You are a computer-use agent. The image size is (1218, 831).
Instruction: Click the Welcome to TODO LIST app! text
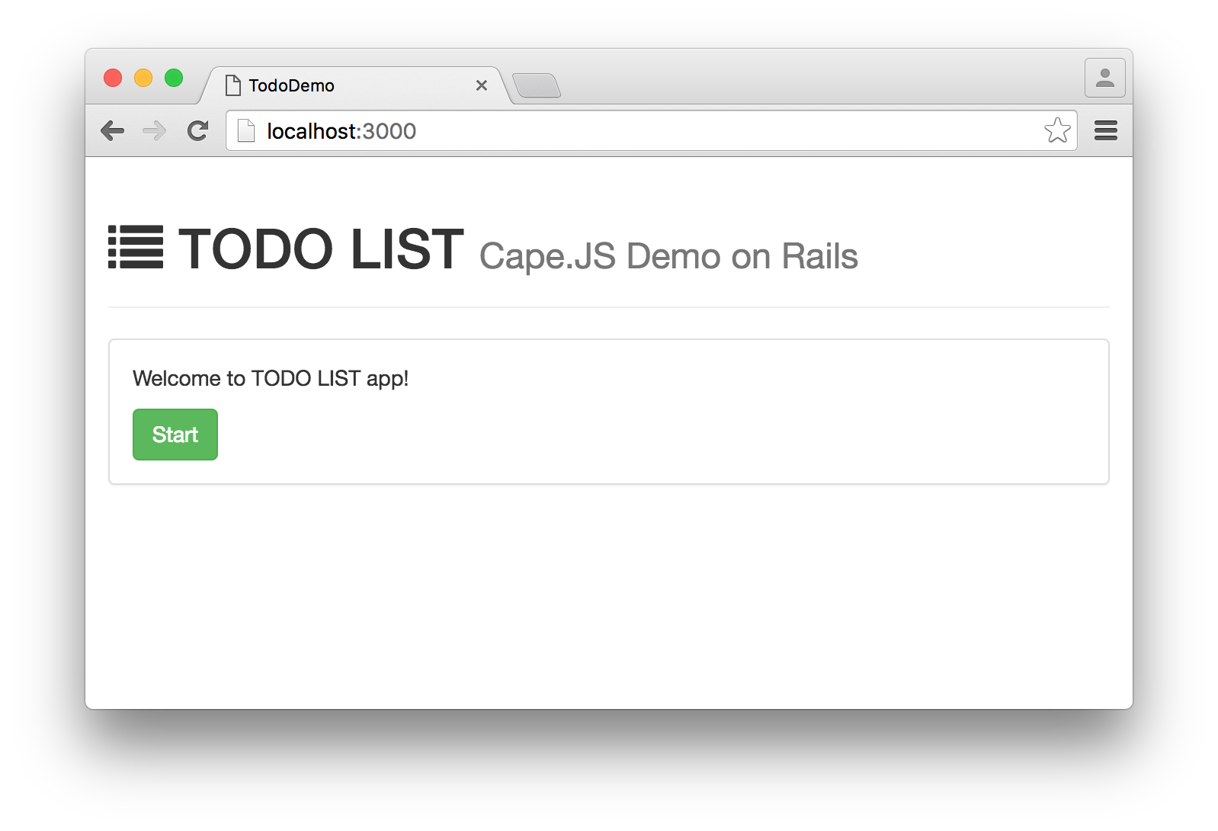[x=271, y=379]
